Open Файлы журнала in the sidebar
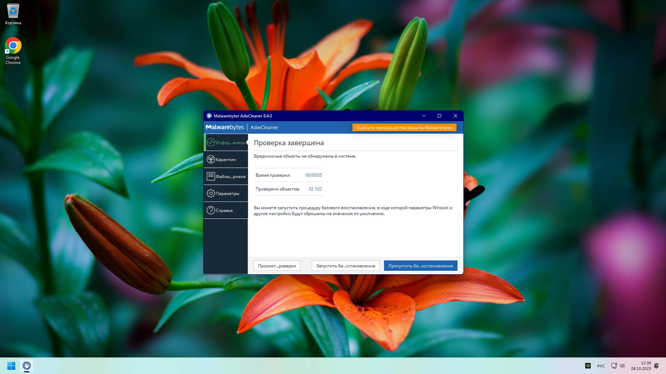This screenshot has width=666, height=374. click(x=225, y=176)
